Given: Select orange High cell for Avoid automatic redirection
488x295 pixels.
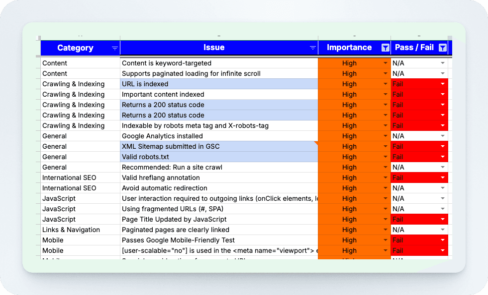Looking at the screenshot, I should [x=349, y=188].
